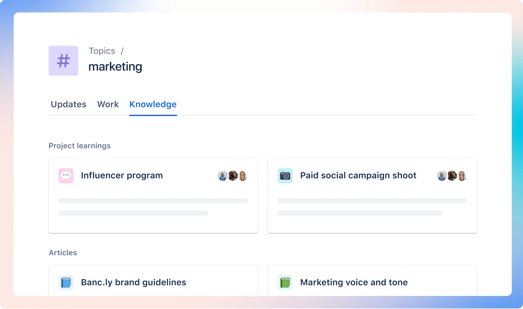This screenshot has width=523, height=309.
Task: Click last avatar on Influencer program card
Action: pos(243,176)
